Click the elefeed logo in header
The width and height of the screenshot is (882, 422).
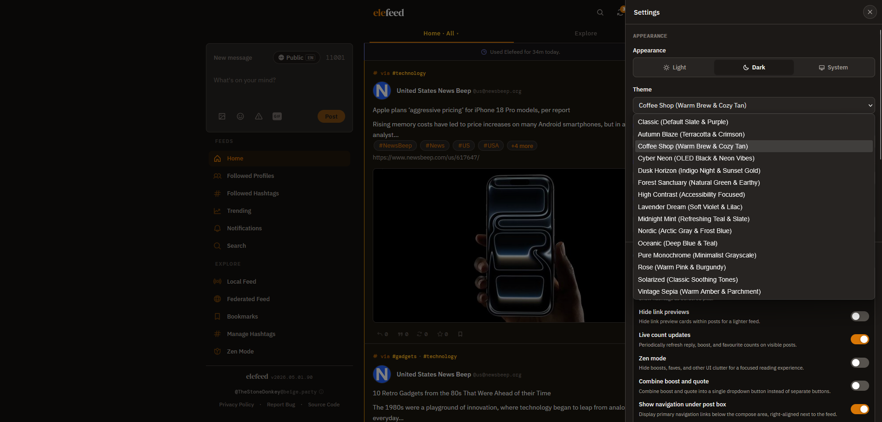[x=388, y=12]
